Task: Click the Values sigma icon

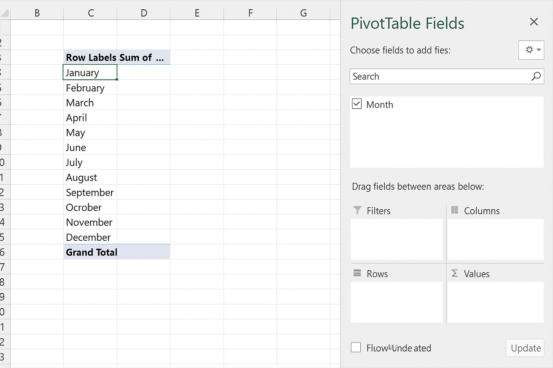Action: click(x=455, y=273)
